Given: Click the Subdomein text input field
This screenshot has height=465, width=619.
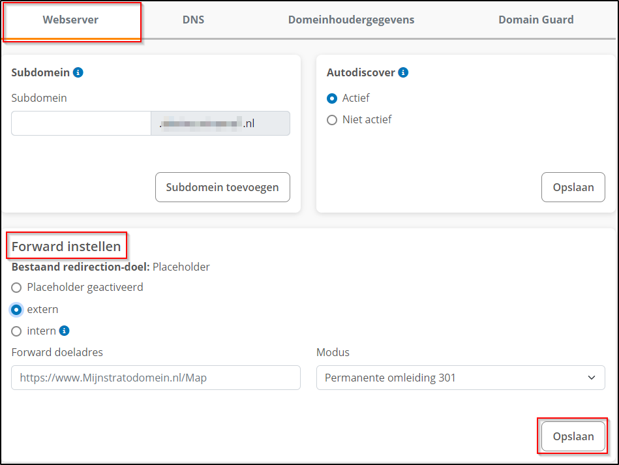Looking at the screenshot, I should [x=81, y=123].
